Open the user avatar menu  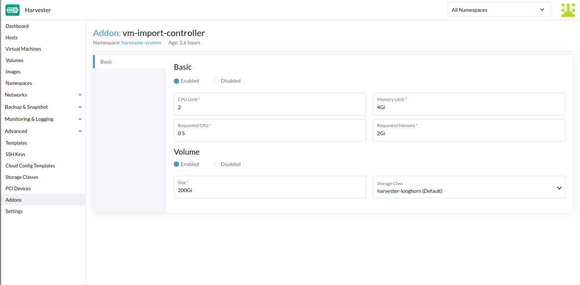(x=568, y=10)
